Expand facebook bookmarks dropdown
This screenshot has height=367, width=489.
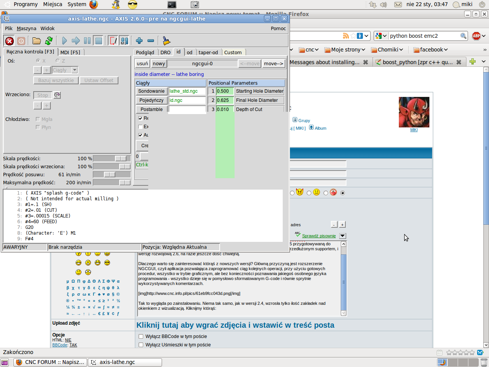[431, 50]
